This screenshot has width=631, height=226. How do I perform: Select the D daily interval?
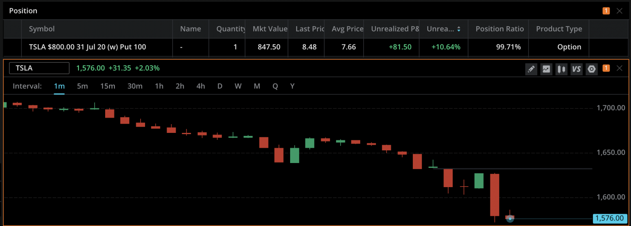(220, 86)
